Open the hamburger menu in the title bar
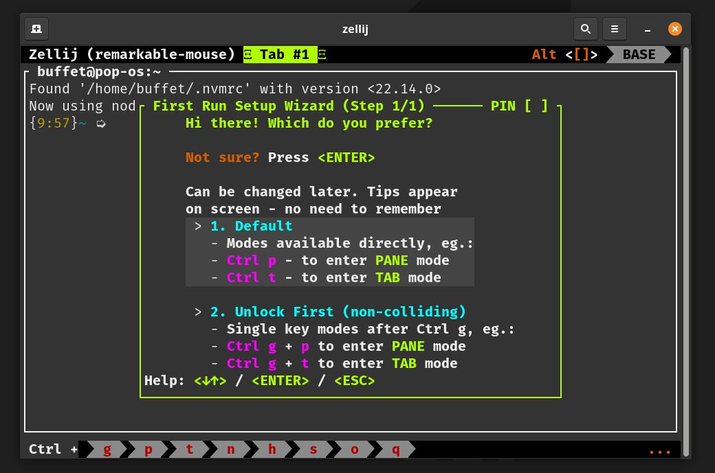Image resolution: width=715 pixels, height=473 pixels. coord(614,29)
